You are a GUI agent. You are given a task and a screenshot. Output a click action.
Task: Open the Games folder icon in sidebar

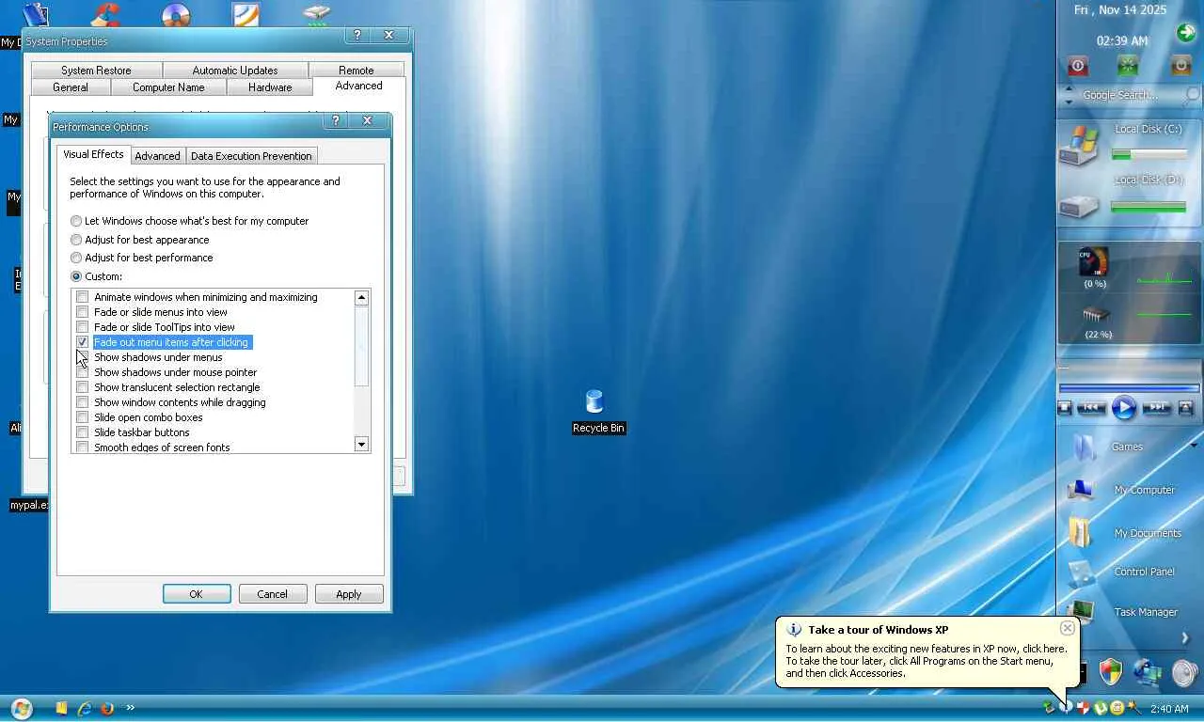[1084, 447]
